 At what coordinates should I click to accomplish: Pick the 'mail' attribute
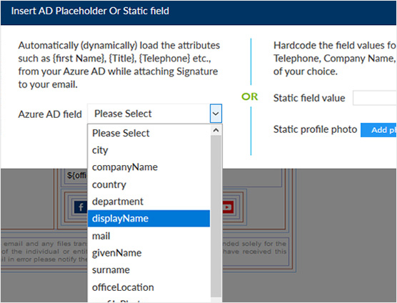pos(149,236)
